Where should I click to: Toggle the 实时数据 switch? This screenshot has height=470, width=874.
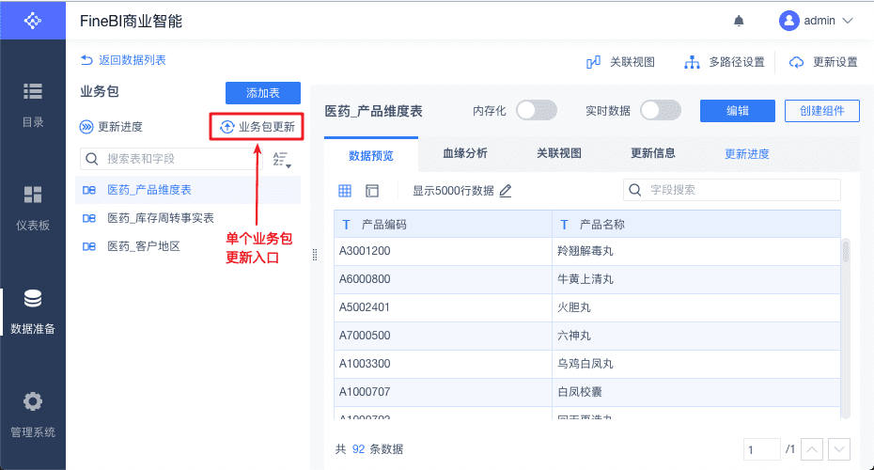661,111
